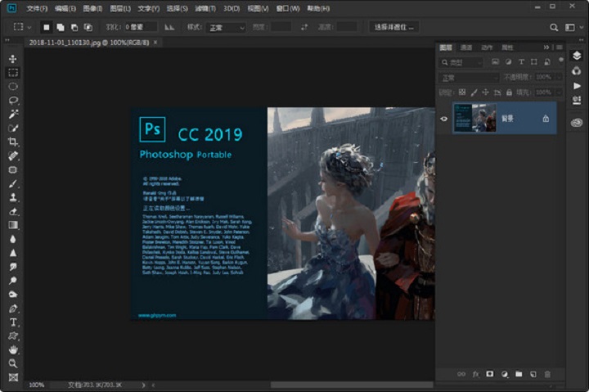
Task: Add layer style via fx icon
Action: (475, 374)
